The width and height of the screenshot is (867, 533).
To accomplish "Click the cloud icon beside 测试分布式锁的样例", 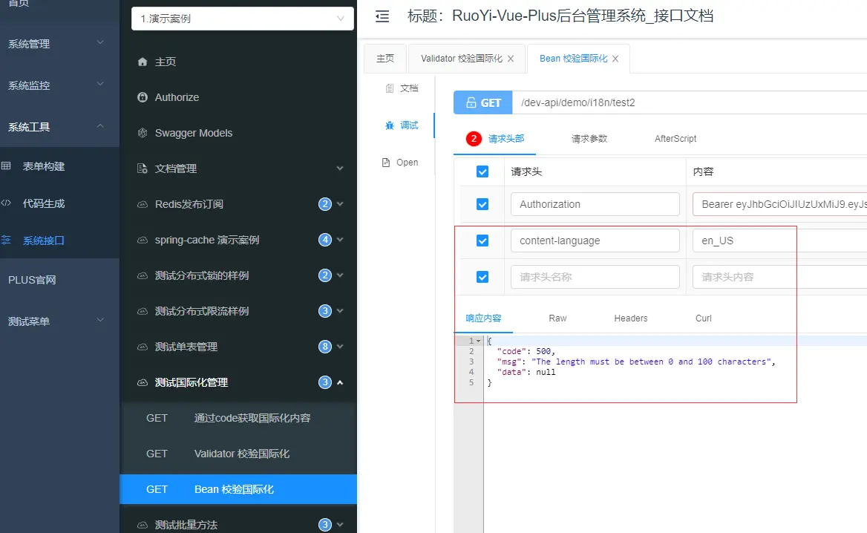I will (142, 275).
